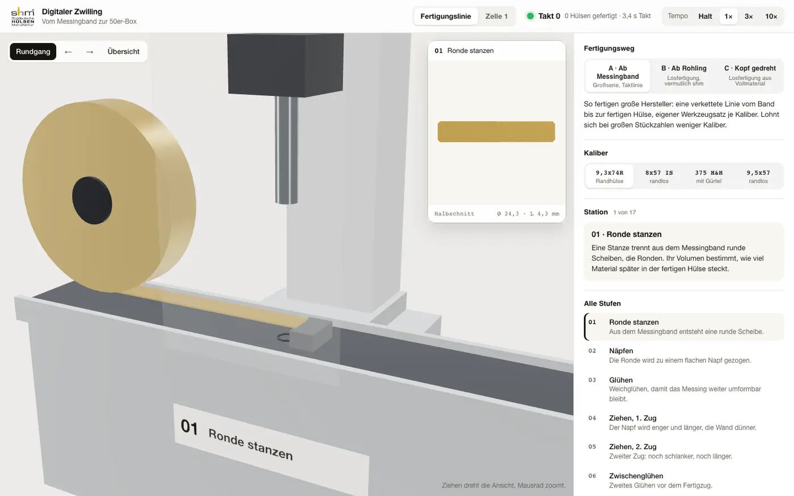Click the 'Fertigungsweg' heading
Screen dimensions: 794x496
coord(609,48)
